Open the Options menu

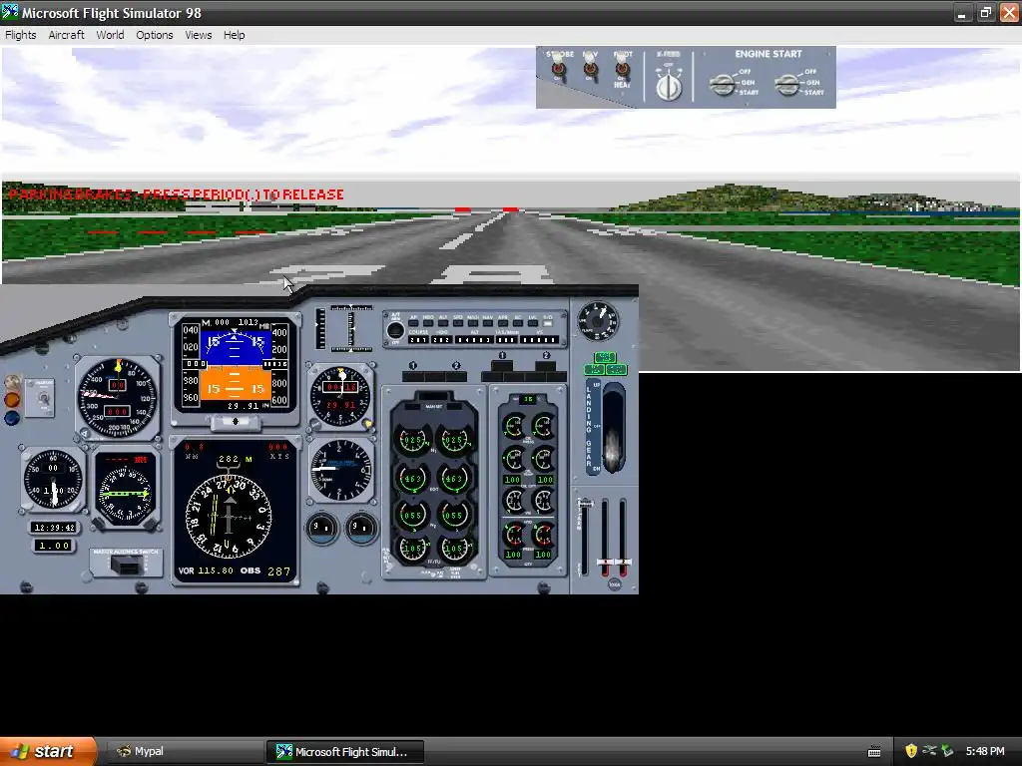click(x=155, y=35)
